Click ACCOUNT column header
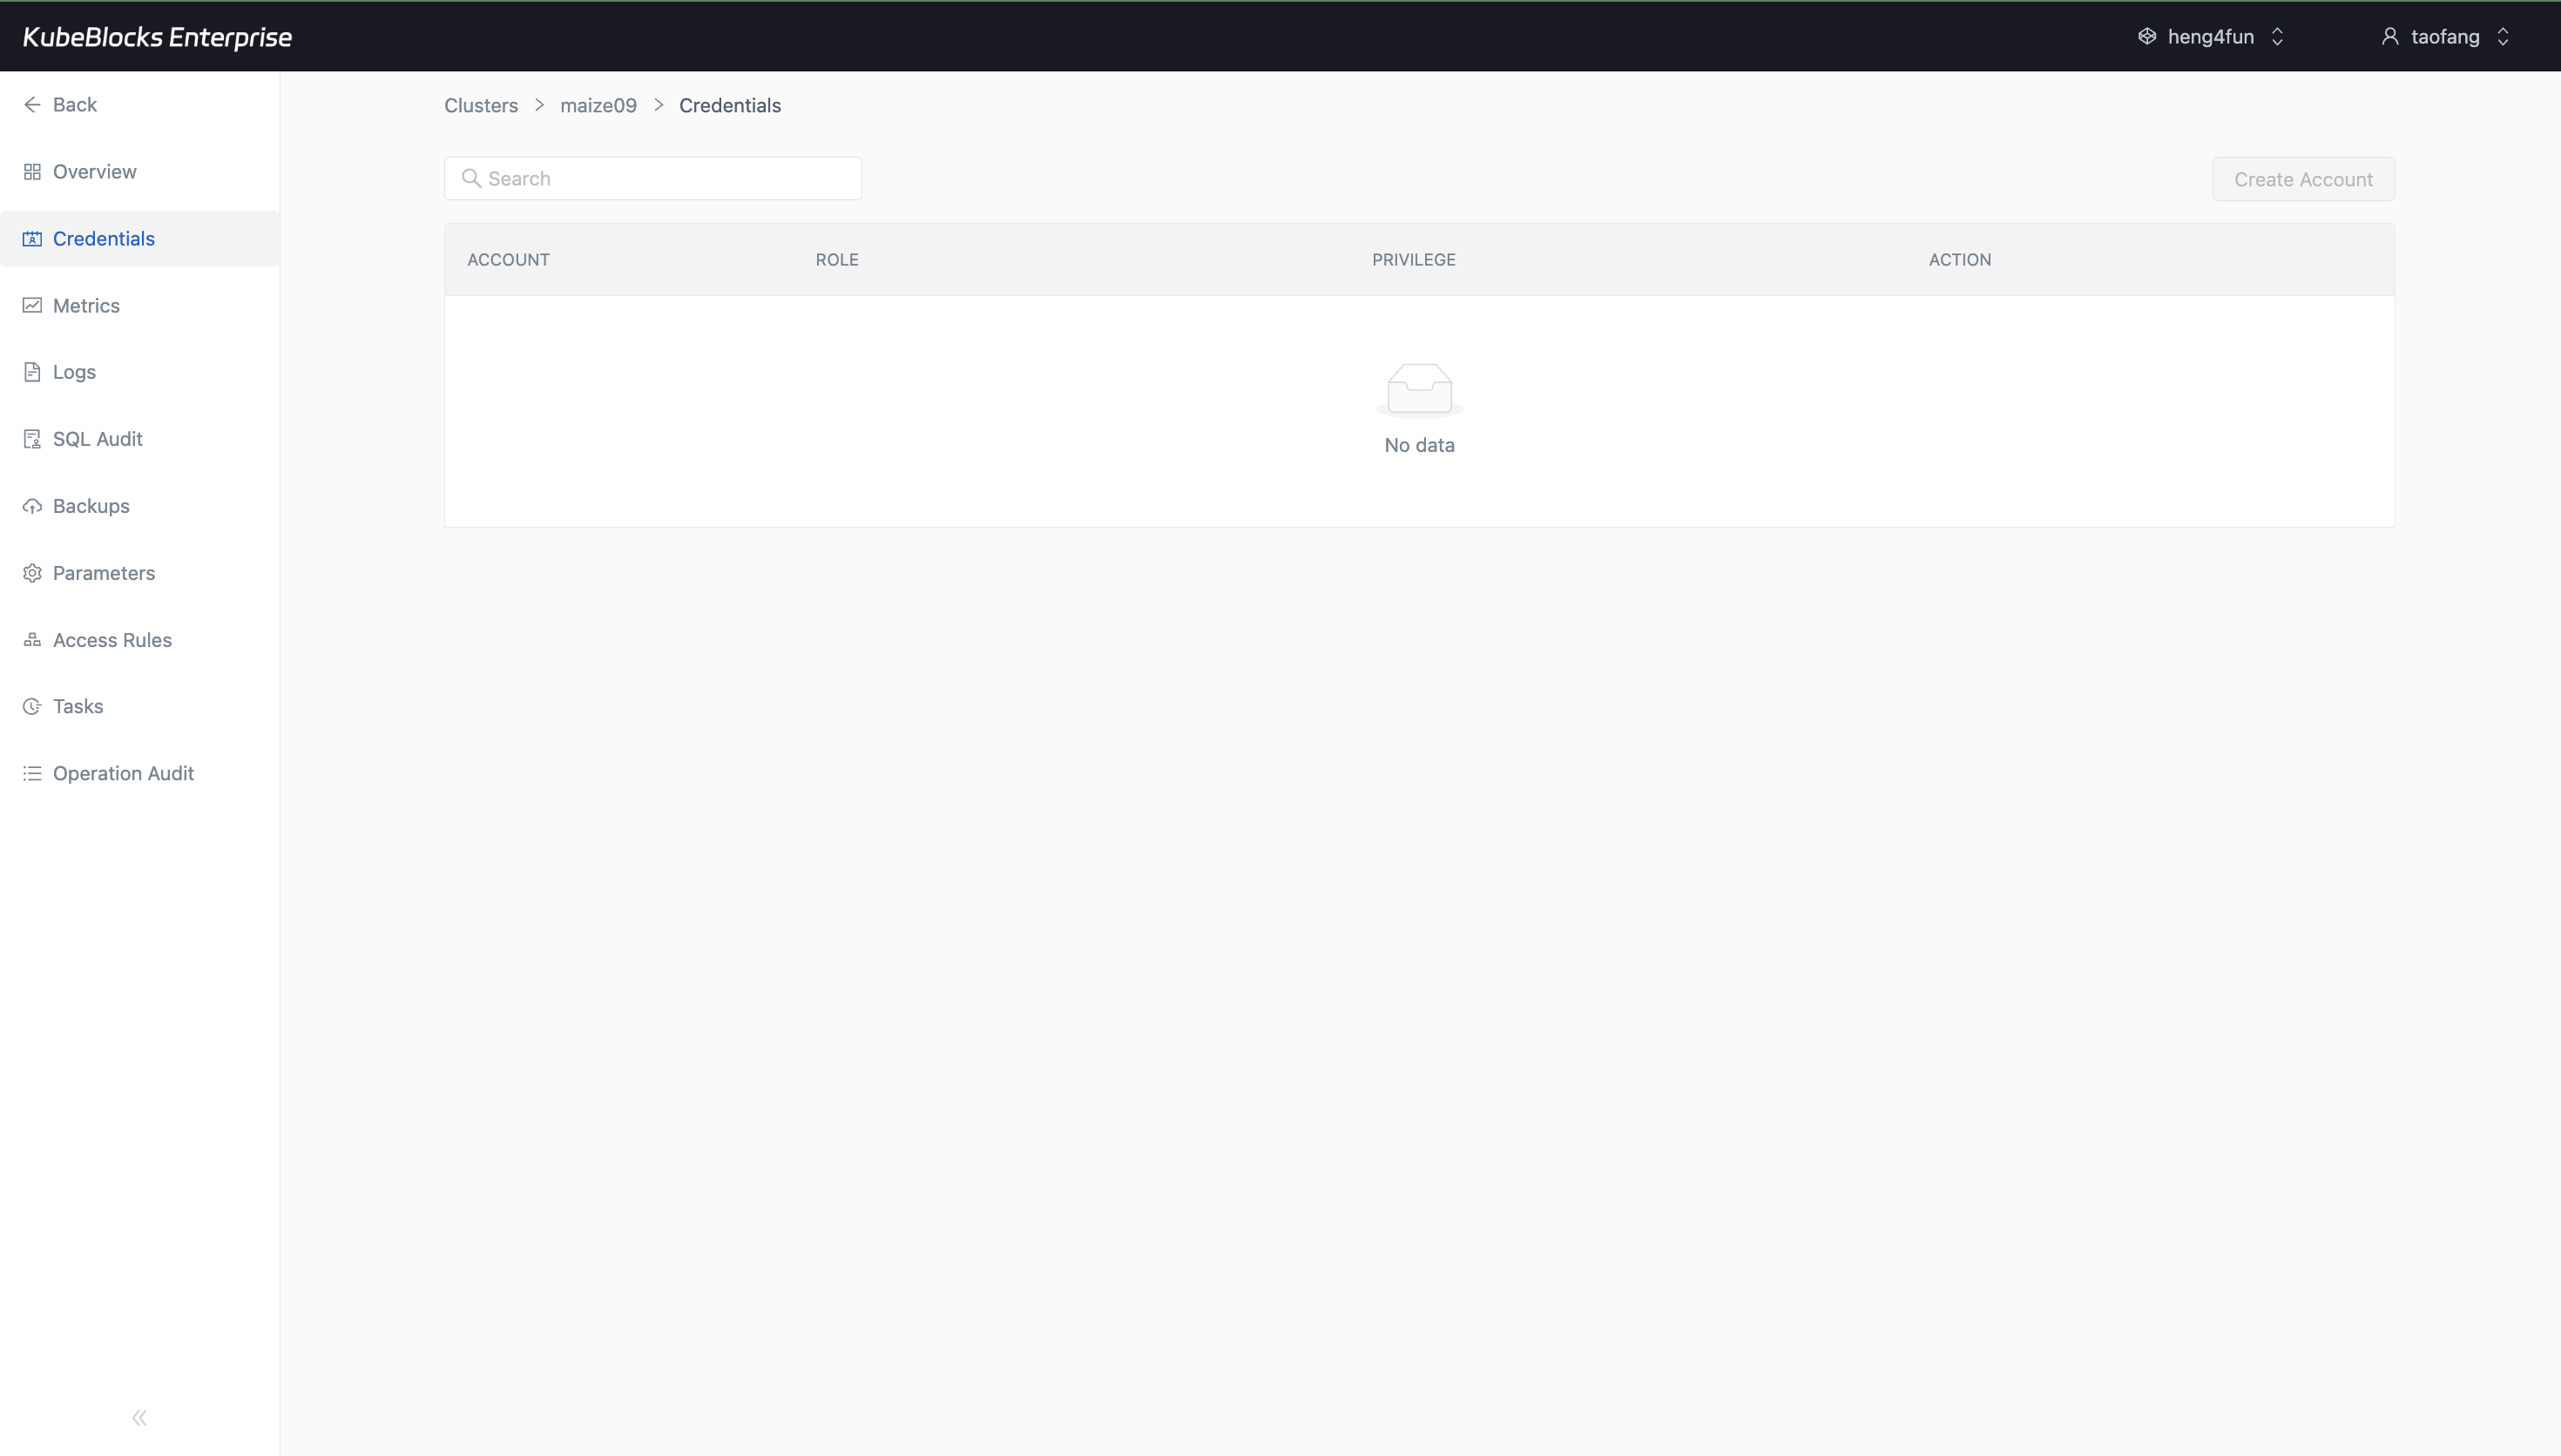 pyautogui.click(x=508, y=260)
